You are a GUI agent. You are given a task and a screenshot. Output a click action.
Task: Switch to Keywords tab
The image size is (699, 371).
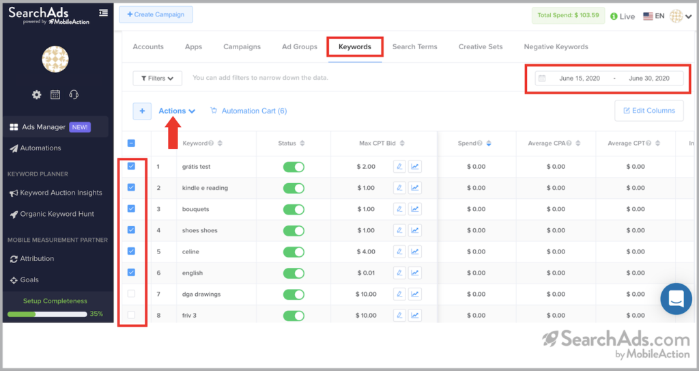355,47
